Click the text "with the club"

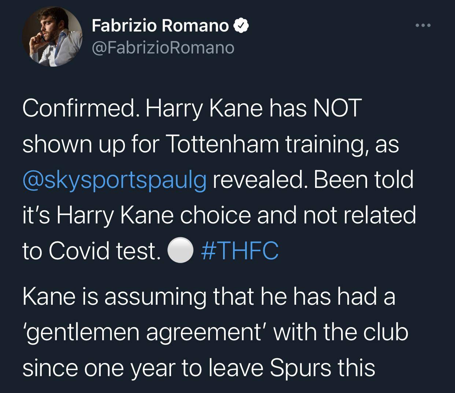341,332
